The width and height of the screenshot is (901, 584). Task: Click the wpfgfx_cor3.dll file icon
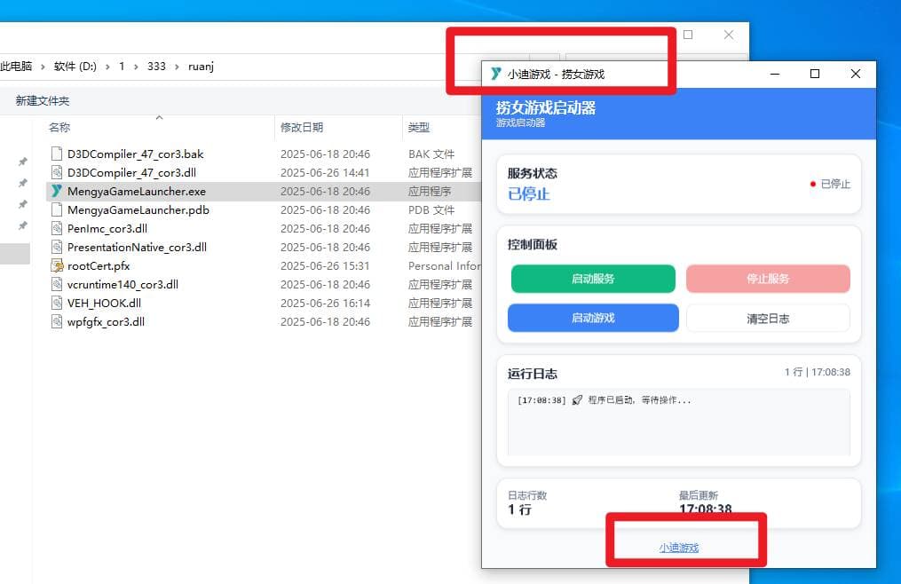(57, 321)
